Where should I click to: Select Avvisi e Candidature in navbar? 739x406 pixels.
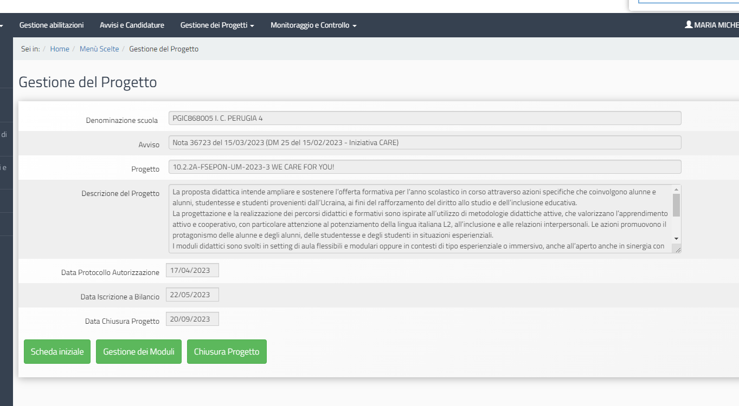click(x=132, y=25)
